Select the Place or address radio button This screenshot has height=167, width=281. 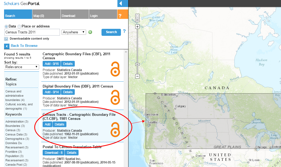(19, 26)
